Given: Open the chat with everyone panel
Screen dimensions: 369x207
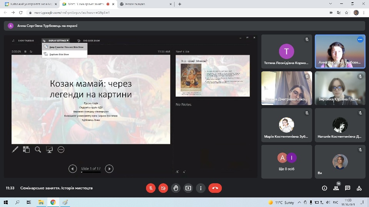Looking at the screenshot, I should tap(347, 188).
